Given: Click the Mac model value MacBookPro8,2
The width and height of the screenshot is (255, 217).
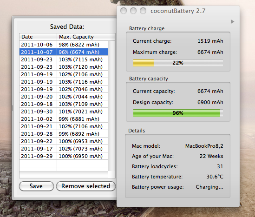Looking at the screenshot, I should (x=204, y=146).
